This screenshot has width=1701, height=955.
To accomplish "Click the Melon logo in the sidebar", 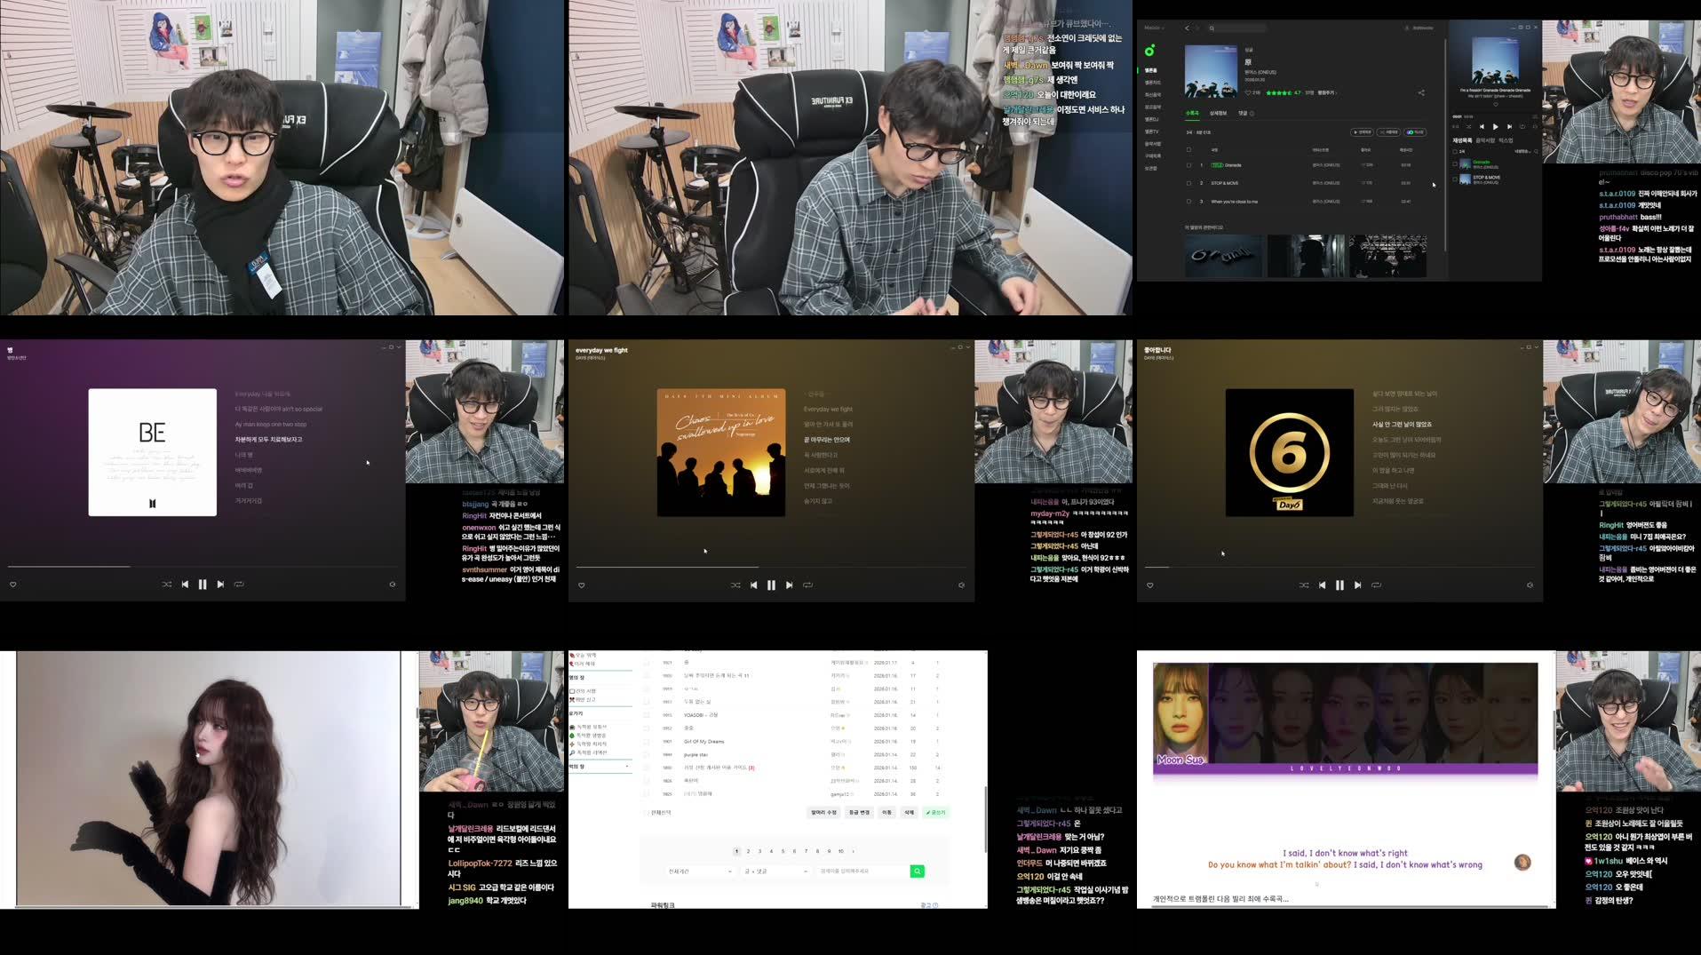I will click(1150, 49).
